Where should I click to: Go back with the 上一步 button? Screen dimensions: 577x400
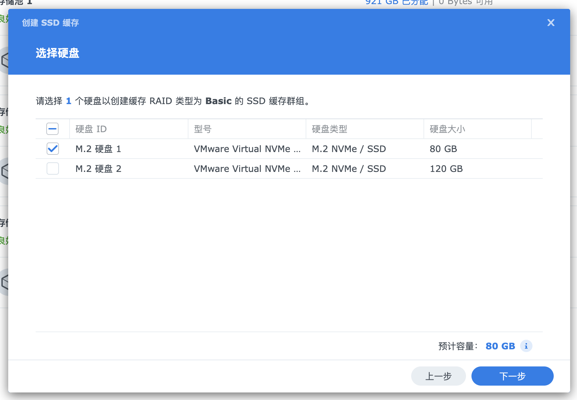pos(438,376)
